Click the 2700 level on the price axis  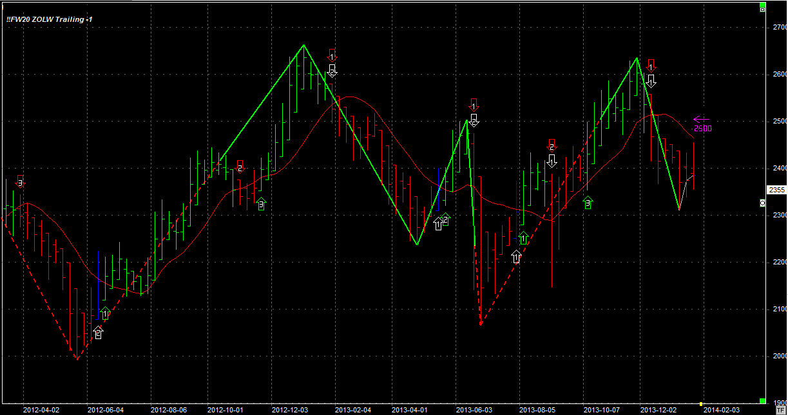(x=778, y=27)
